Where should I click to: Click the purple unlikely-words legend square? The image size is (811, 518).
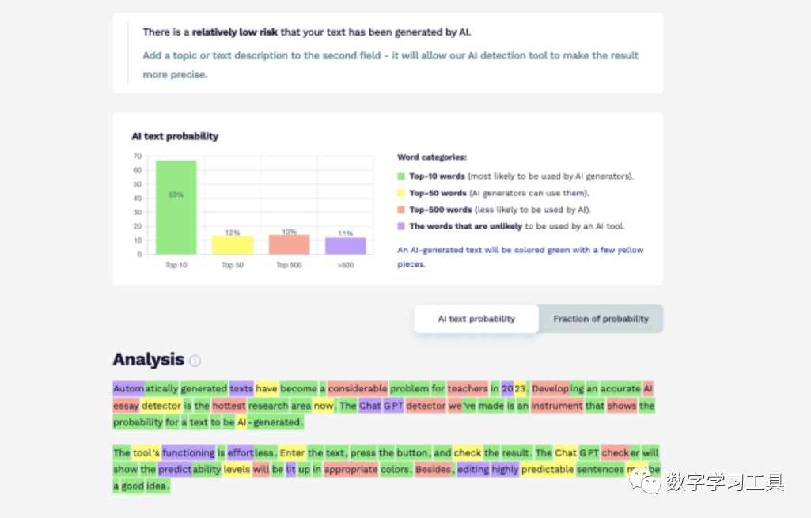401,226
